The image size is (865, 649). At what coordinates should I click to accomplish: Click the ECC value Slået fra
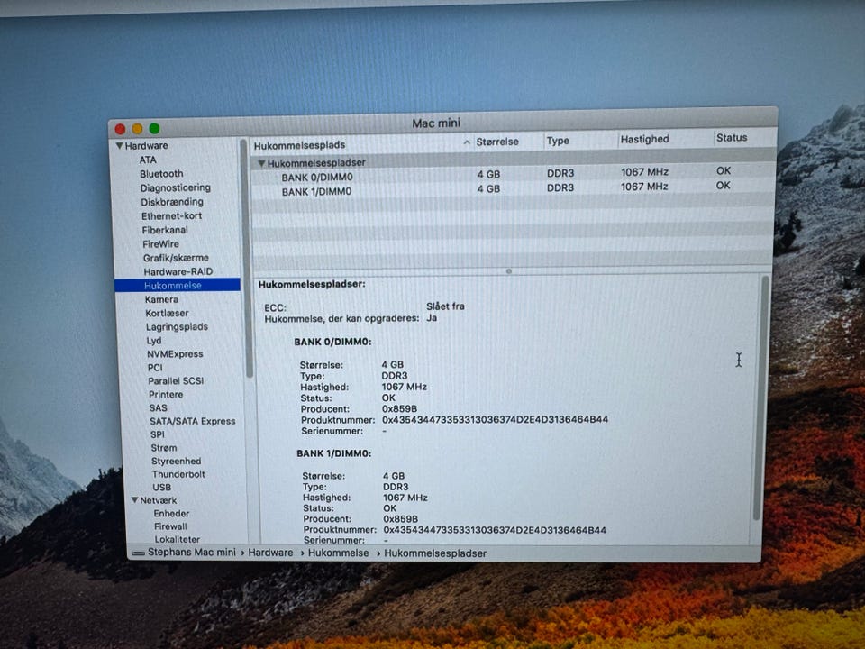pyautogui.click(x=445, y=306)
